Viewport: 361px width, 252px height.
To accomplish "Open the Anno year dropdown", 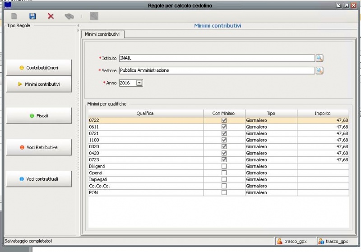I will [139, 83].
